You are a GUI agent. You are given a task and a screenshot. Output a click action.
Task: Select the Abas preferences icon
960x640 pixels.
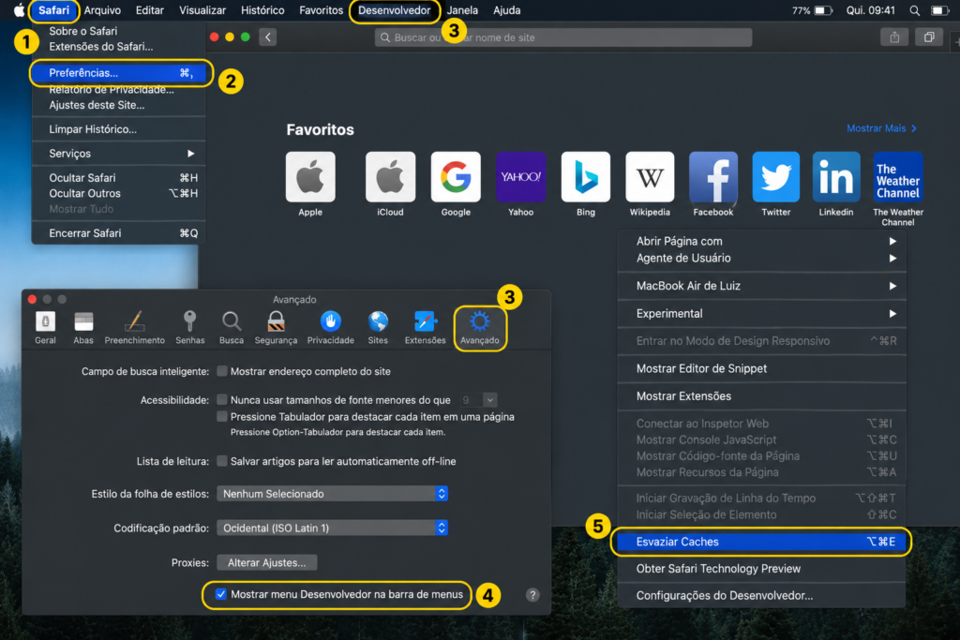click(83, 327)
